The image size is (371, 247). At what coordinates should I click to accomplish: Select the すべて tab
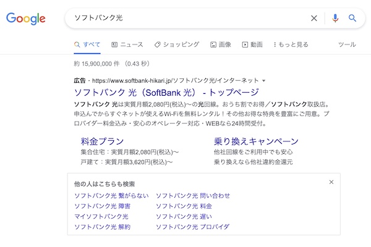tap(87, 44)
